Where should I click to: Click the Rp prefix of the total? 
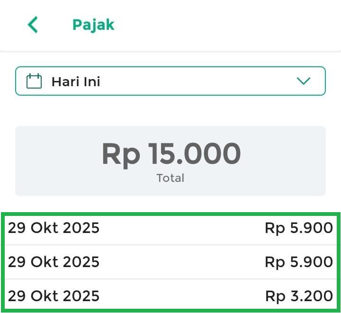[121, 154]
